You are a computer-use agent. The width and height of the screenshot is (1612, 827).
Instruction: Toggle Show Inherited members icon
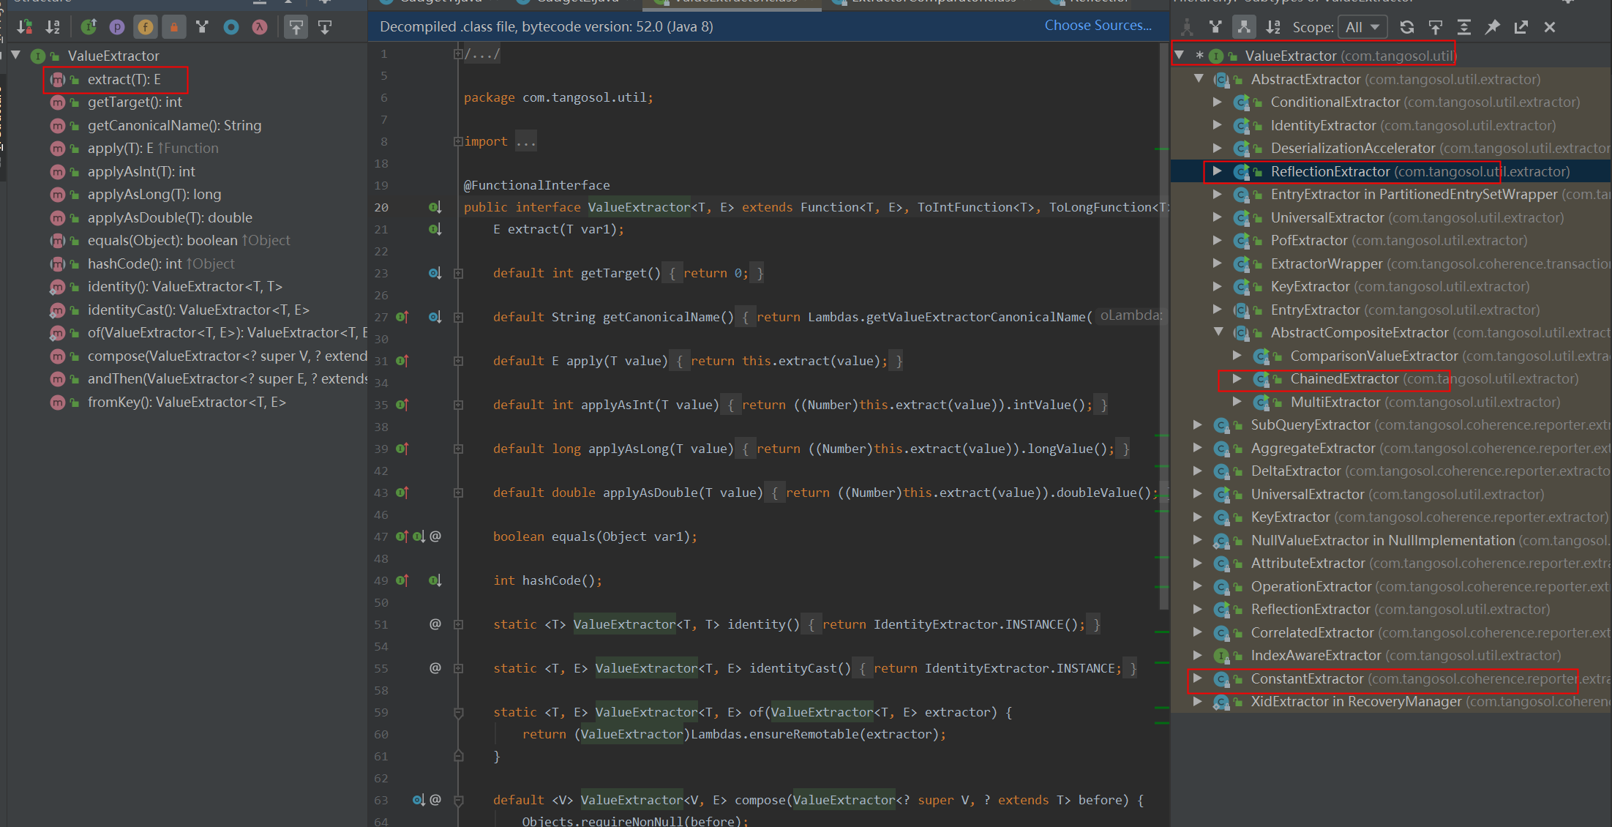(x=89, y=27)
